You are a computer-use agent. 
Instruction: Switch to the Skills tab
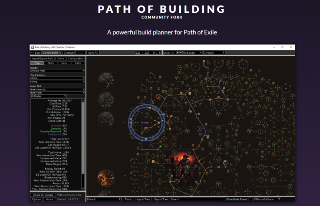click(51, 63)
